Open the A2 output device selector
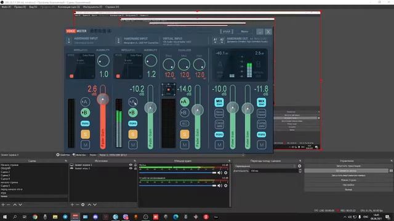Image resolution: width=394 pixels, height=221 pixels. tap(222, 40)
